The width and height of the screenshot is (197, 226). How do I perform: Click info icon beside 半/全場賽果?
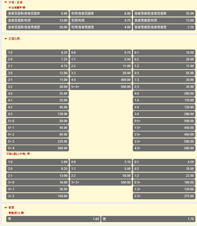click(24, 7)
